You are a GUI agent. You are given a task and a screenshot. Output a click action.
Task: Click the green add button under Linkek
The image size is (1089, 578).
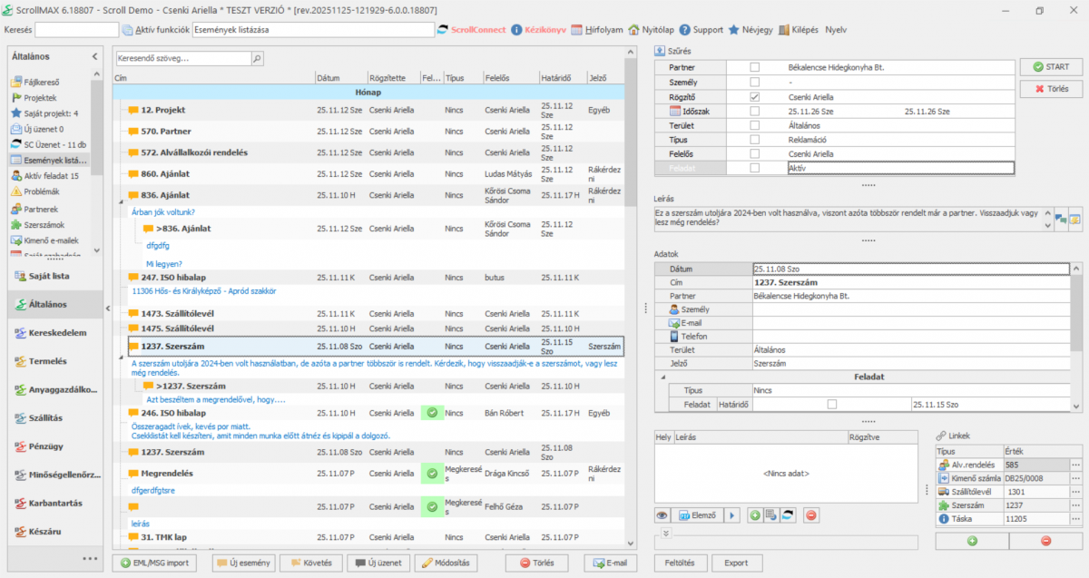click(972, 541)
